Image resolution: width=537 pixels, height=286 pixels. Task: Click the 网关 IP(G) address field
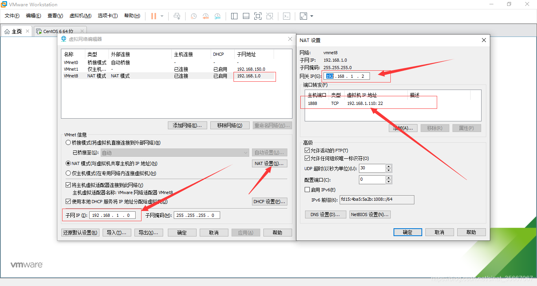(347, 76)
